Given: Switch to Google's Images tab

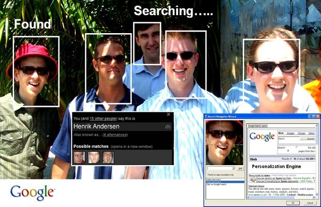Looking at the screenshot, I should 290,133.
